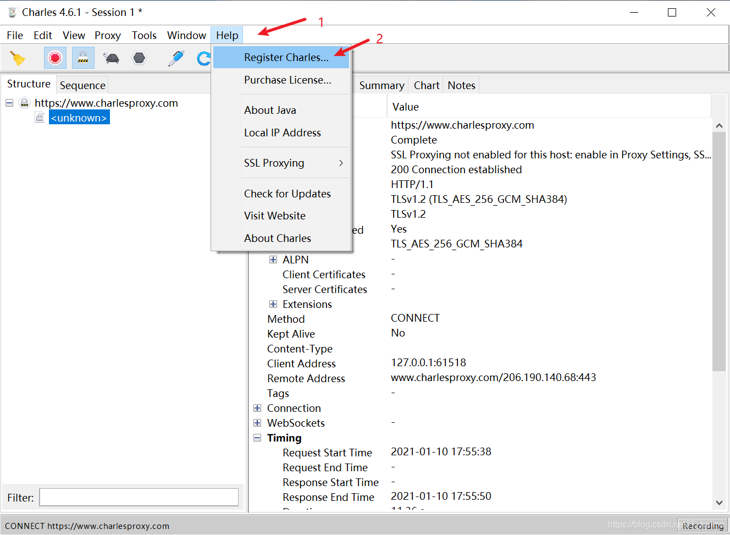Click the Remote Address row label
This screenshot has height=535, width=730.
click(x=306, y=378)
